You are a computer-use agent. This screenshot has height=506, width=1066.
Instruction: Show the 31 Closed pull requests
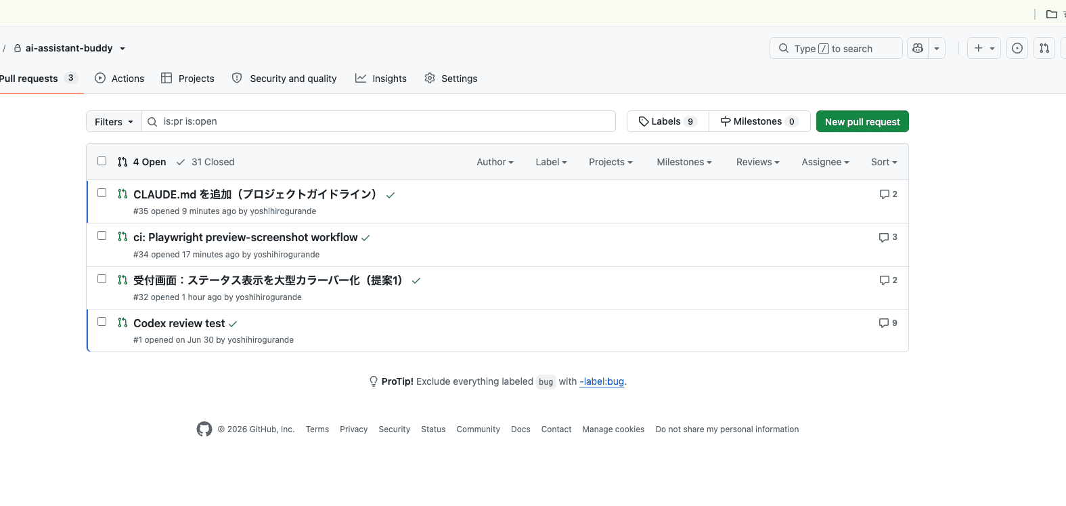[x=205, y=162]
